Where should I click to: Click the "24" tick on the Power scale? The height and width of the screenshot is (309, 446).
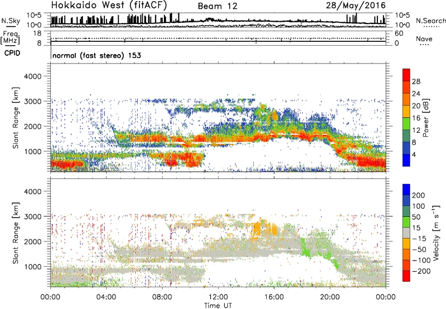(416, 94)
